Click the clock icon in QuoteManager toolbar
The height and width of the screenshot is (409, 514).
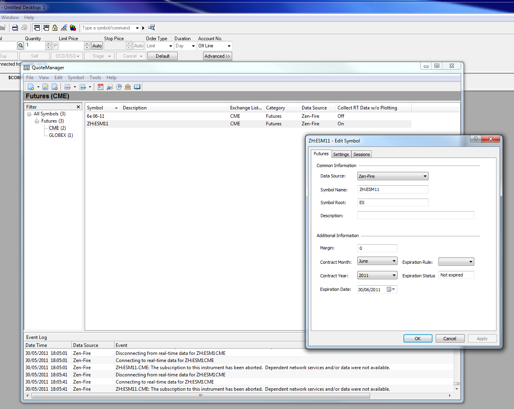[x=119, y=87]
